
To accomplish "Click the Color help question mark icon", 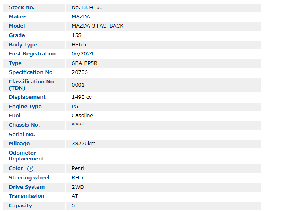I will (x=30, y=168).
